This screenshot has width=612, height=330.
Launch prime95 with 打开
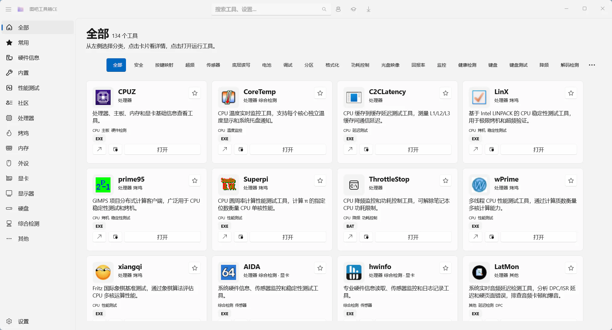162,237
